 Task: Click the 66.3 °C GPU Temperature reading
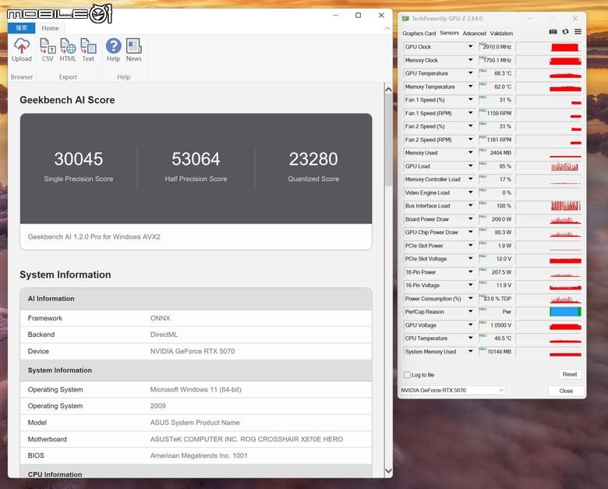pos(503,73)
